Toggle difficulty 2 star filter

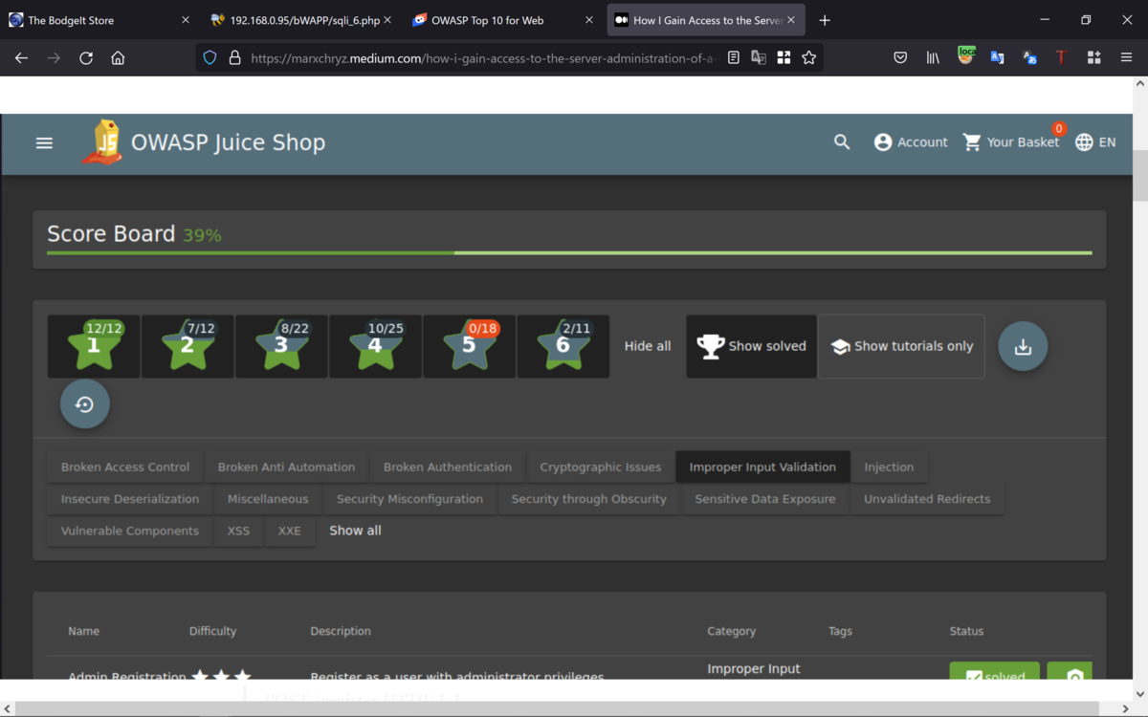coord(188,346)
